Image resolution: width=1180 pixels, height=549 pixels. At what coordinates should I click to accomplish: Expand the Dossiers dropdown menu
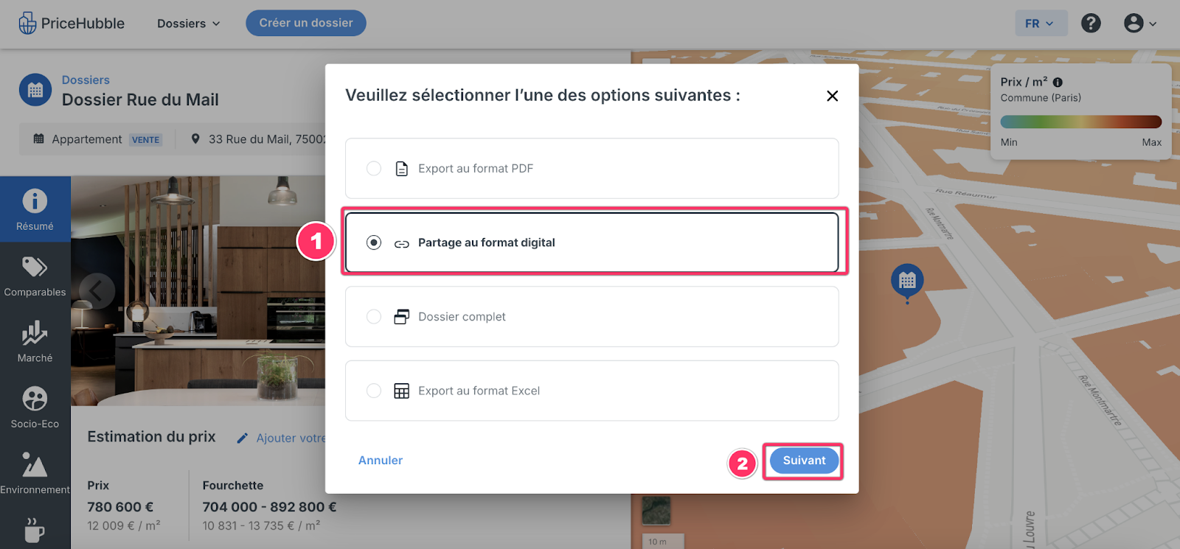pyautogui.click(x=189, y=24)
